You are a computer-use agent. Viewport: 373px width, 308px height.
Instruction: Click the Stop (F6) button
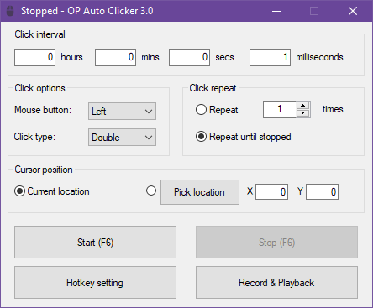(x=276, y=243)
